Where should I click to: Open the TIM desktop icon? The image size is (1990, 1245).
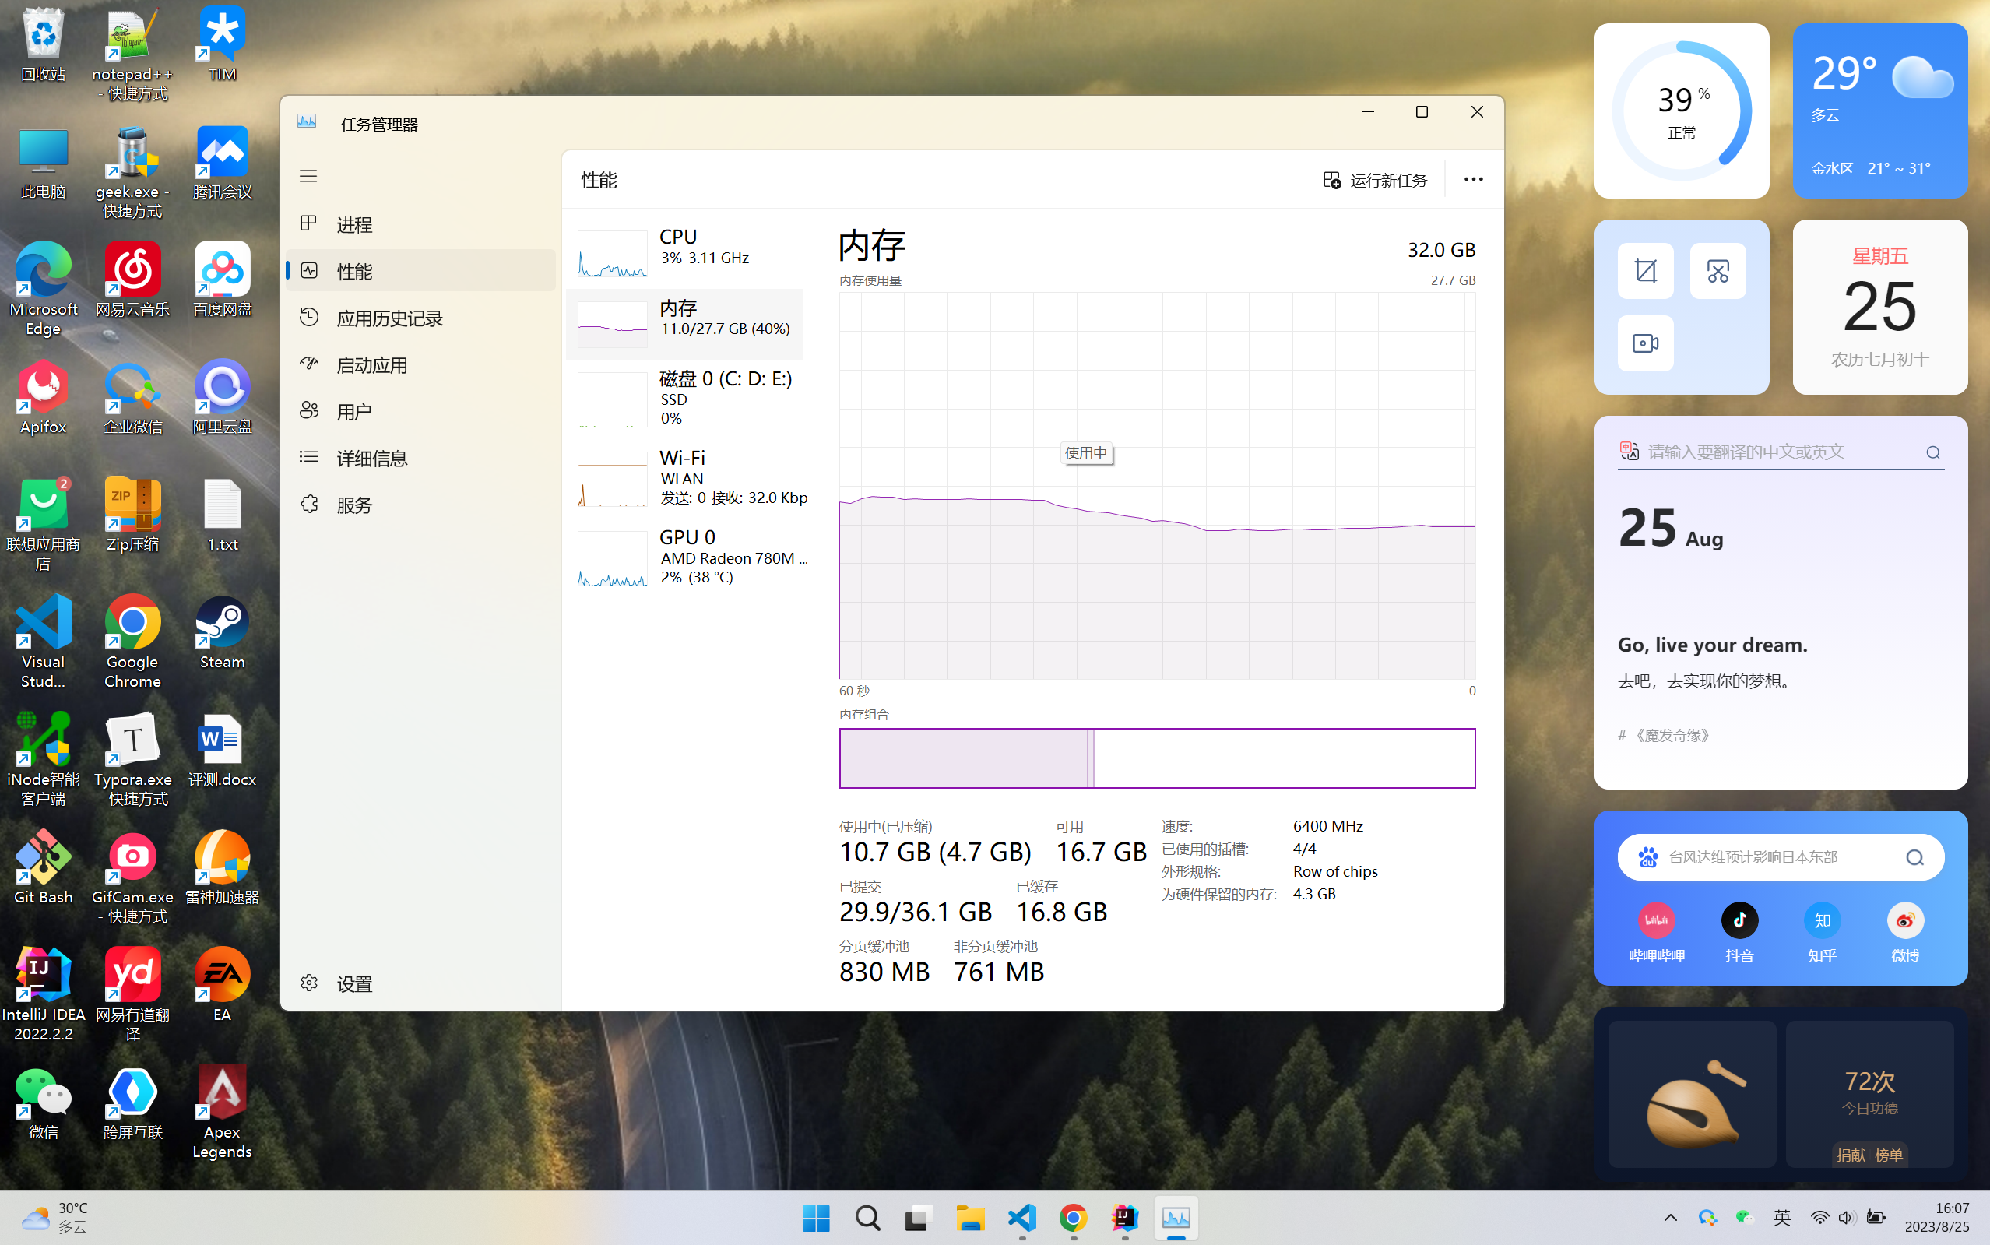tap(223, 45)
